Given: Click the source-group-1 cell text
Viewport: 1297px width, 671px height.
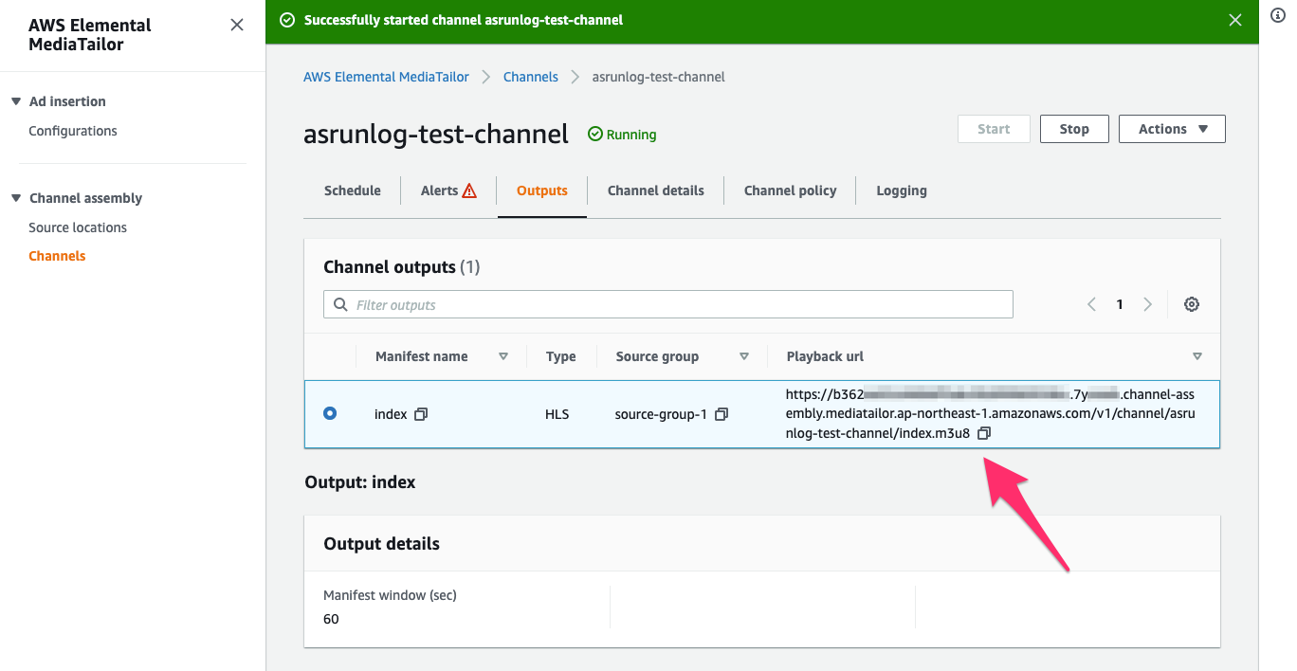Looking at the screenshot, I should 661,414.
